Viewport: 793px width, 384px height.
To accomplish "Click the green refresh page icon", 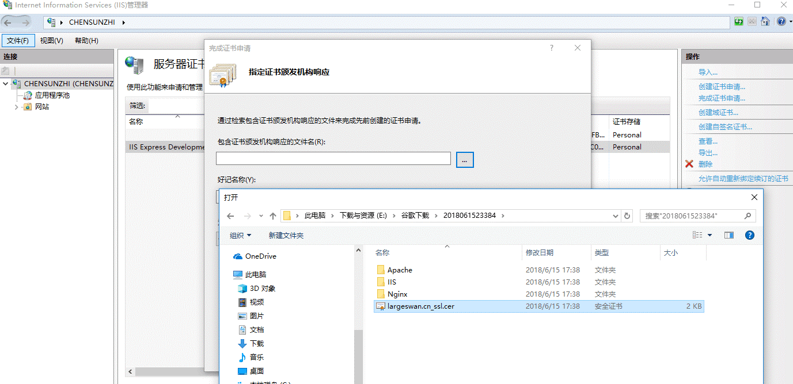I will [x=739, y=22].
